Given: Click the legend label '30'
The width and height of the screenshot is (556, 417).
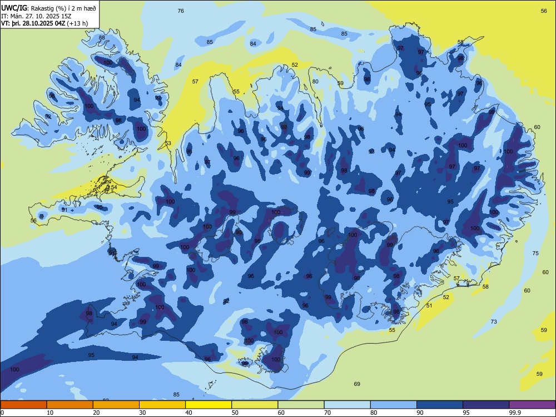Looking at the screenshot, I should coord(142,413).
